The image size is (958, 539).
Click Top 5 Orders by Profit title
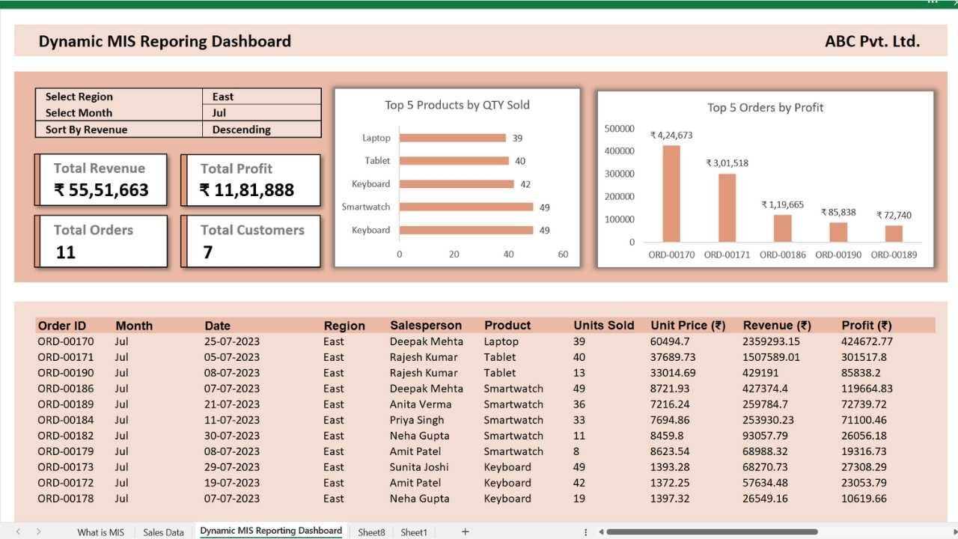[x=766, y=107]
